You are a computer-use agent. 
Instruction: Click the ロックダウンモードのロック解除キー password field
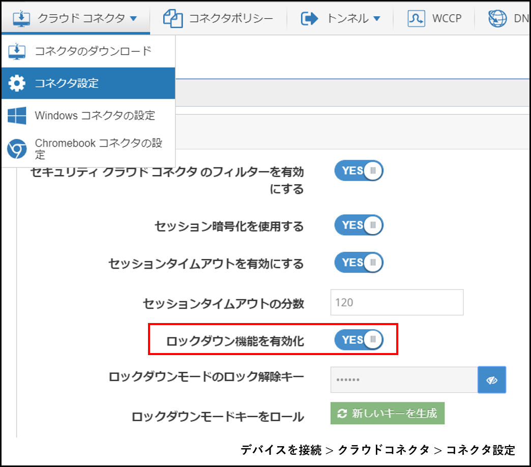[x=404, y=380]
